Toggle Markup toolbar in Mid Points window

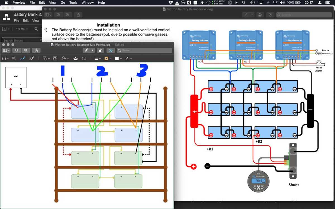point(111,50)
